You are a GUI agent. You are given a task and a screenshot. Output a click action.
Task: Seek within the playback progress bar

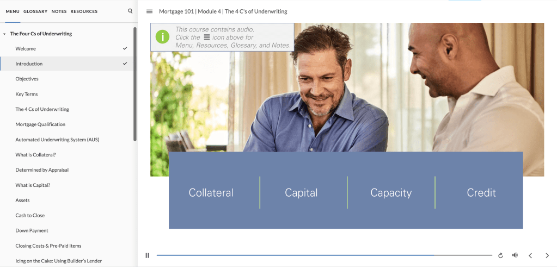tap(325, 255)
